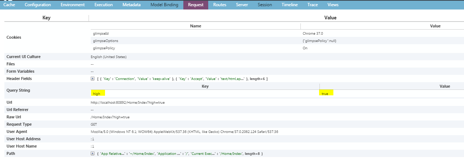Click the main Value column header
This screenshot has height=164, width=464.
point(330,18)
